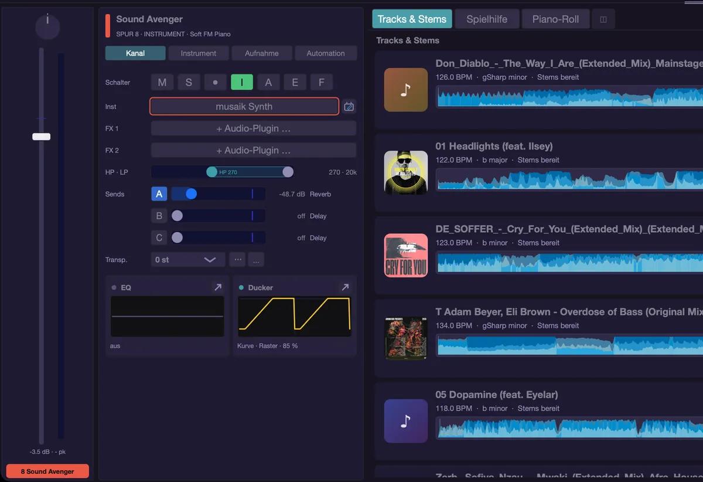
Task: Toggle send A for Reverb
Action: click(159, 194)
